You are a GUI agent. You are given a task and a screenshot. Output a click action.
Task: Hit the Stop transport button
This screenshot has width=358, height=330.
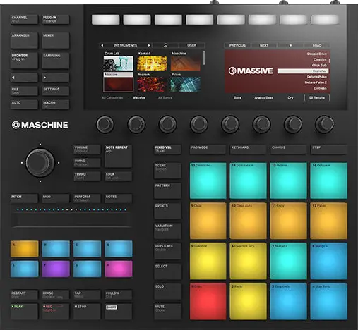[87, 312]
